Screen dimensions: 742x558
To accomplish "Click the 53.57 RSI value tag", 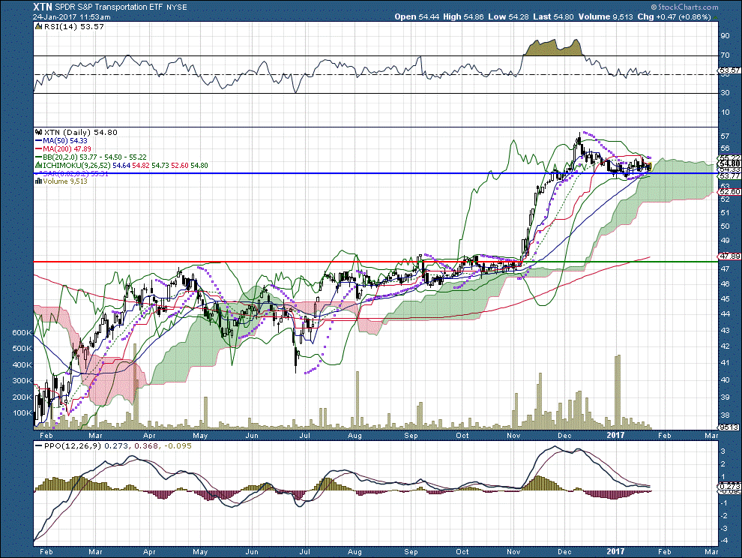I will [729, 70].
